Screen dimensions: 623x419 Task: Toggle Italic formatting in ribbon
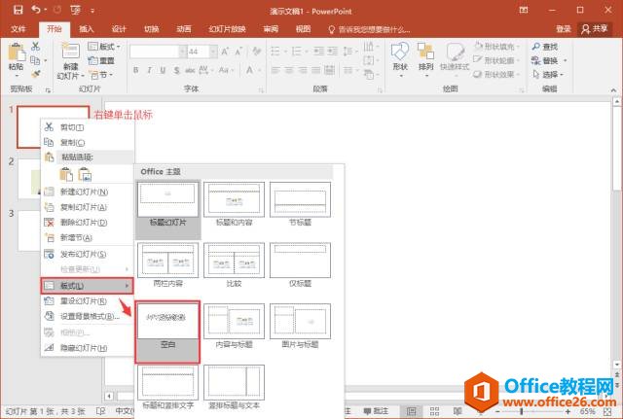click(149, 70)
